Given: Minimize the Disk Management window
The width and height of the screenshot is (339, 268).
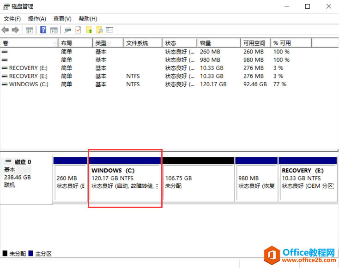Looking at the screenshot, I should coord(287,6).
